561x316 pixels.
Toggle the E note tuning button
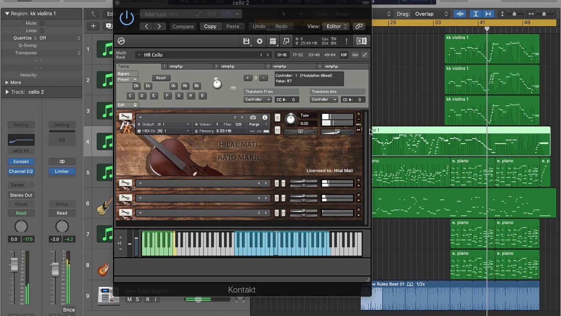[153, 96]
